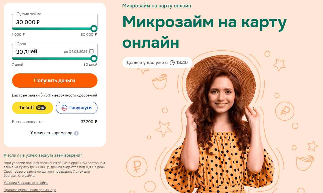Open the calendar icon in the term field
Image resolution: width=323 pixels, height=193 pixels.
pos(91,51)
